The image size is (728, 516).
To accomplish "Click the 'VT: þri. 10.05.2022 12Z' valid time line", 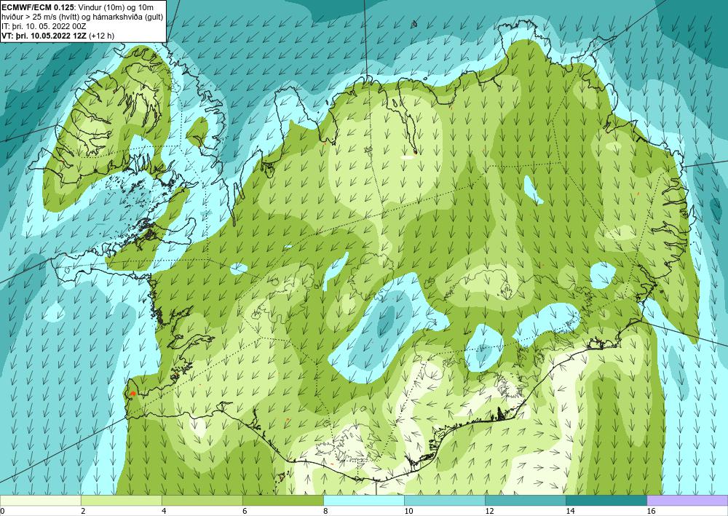I will 44,36.
